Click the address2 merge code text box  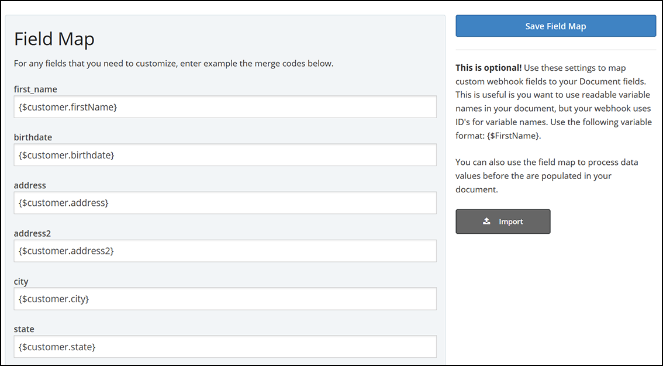coord(225,251)
